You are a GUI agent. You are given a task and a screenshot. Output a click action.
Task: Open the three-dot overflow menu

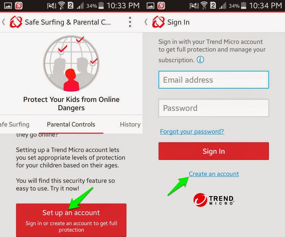[130, 22]
